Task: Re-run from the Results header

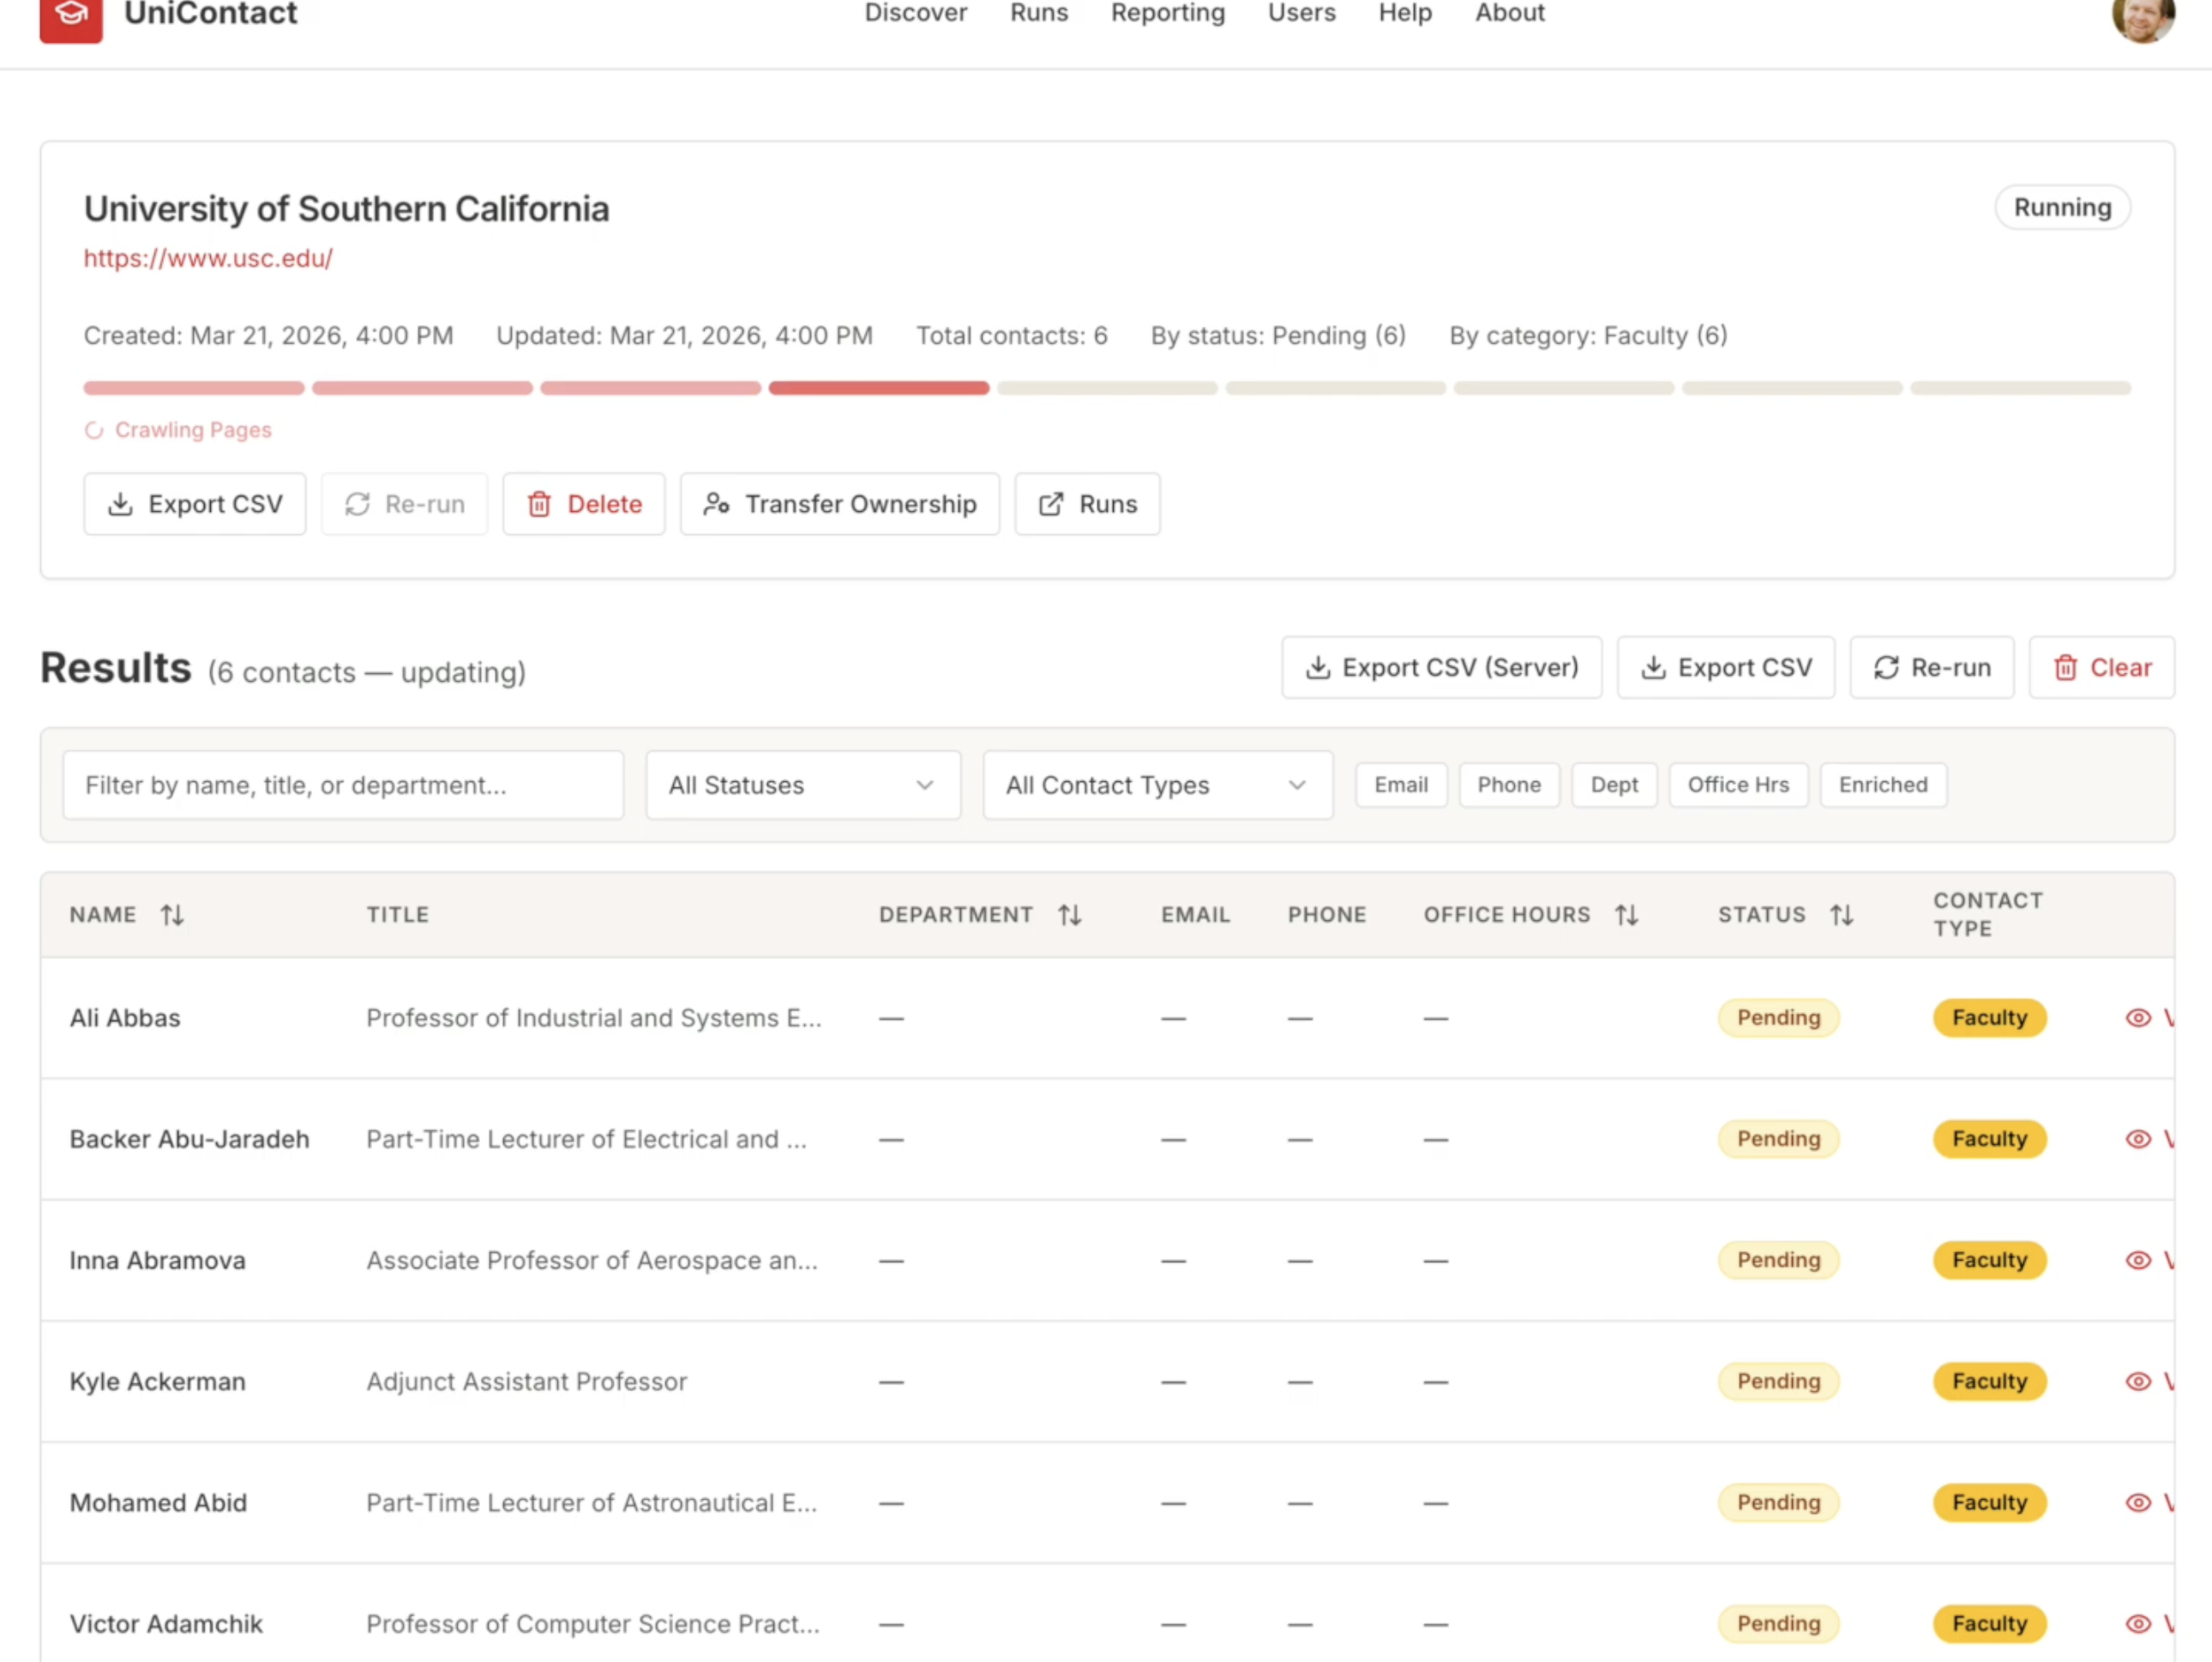Action: (1932, 667)
